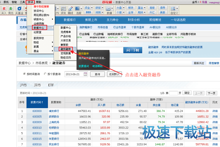Click the 债券 bonds toolbar button

162,8
